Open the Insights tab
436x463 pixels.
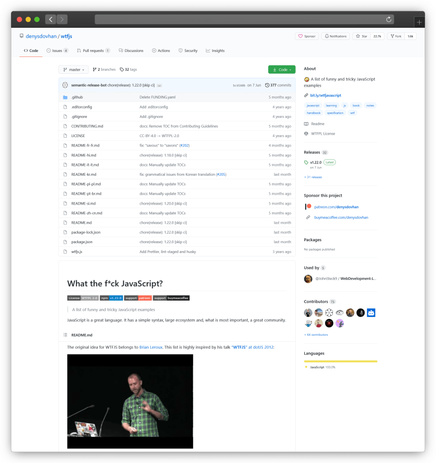pos(216,51)
